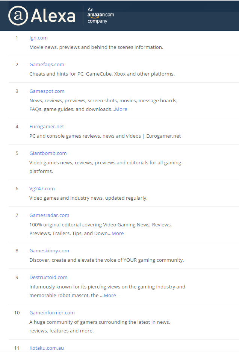Viewport: 239px width, 352px height.
Task: Click the Gamefaqs.com cheats and hints description
Action: coord(102,74)
